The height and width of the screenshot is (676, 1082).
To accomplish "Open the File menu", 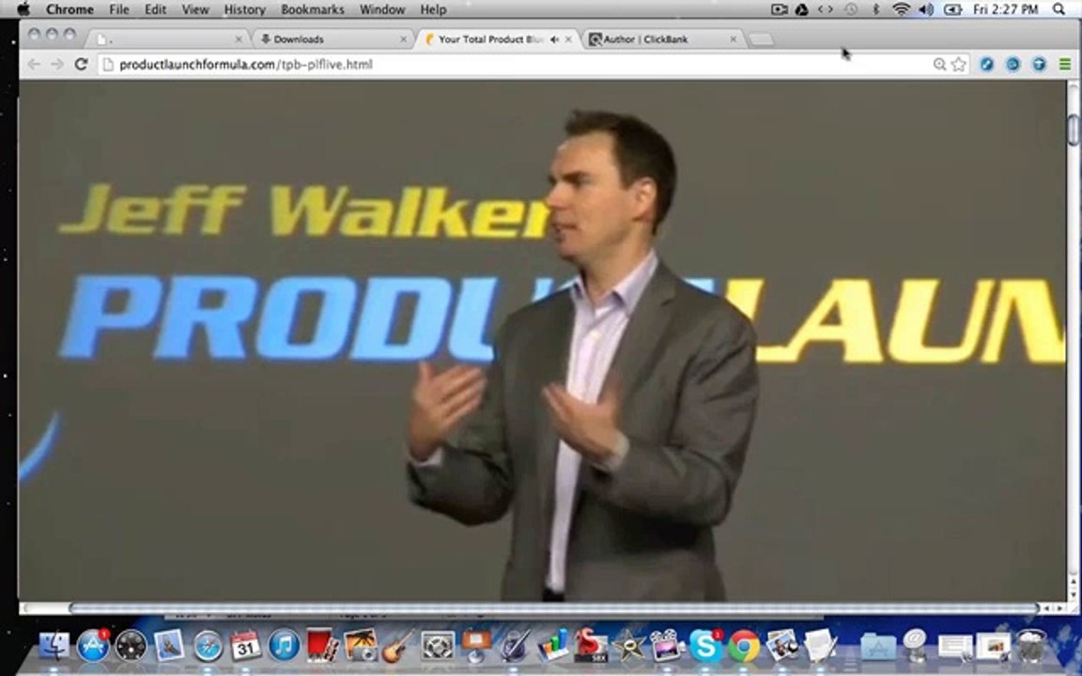I will (x=118, y=9).
